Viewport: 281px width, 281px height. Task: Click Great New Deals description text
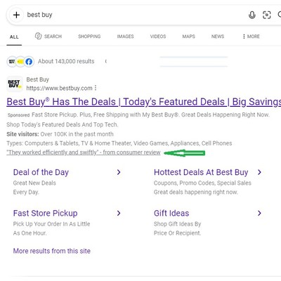tap(34, 183)
